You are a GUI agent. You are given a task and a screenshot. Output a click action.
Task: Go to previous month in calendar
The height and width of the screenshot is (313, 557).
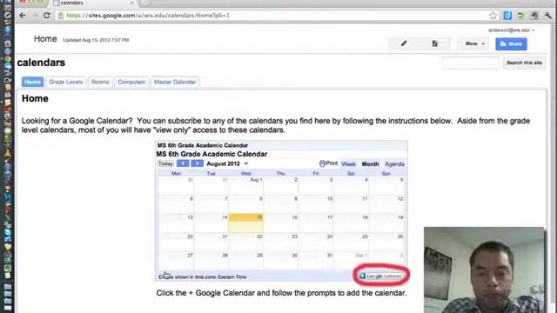(x=183, y=163)
